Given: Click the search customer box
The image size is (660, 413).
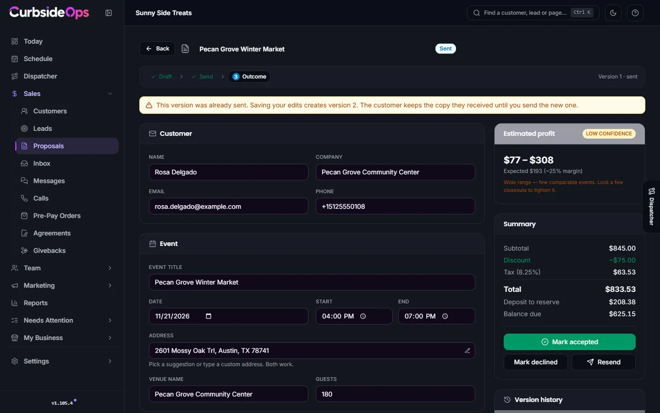Looking at the screenshot, I should point(533,13).
